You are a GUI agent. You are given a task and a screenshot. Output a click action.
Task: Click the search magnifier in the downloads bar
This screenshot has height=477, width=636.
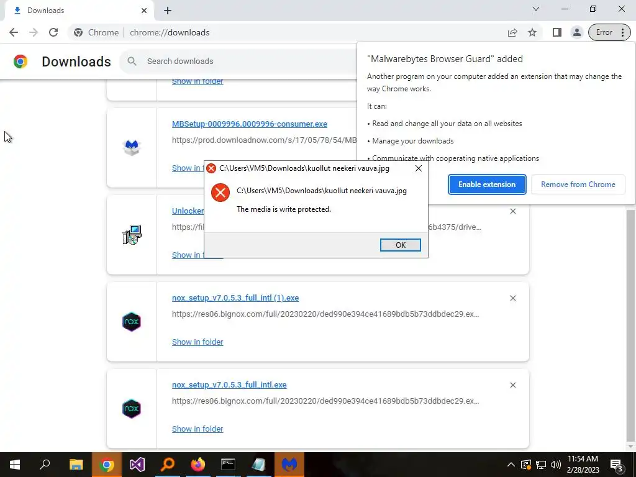132,61
